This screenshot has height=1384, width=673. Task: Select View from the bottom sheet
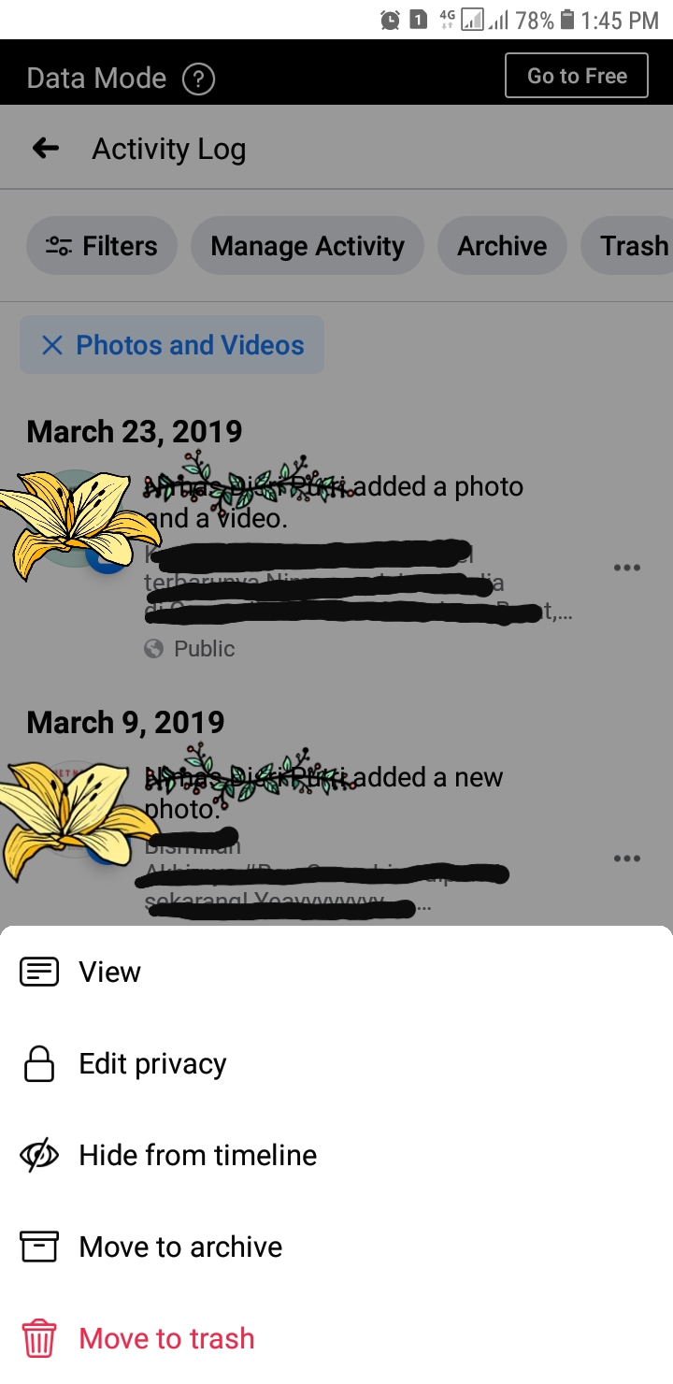[x=336, y=973]
